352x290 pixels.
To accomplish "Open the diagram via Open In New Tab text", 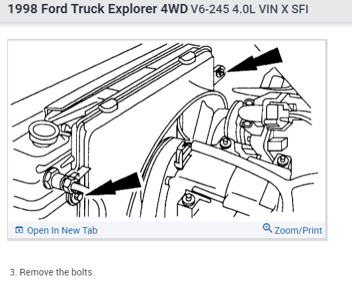I will click(62, 230).
